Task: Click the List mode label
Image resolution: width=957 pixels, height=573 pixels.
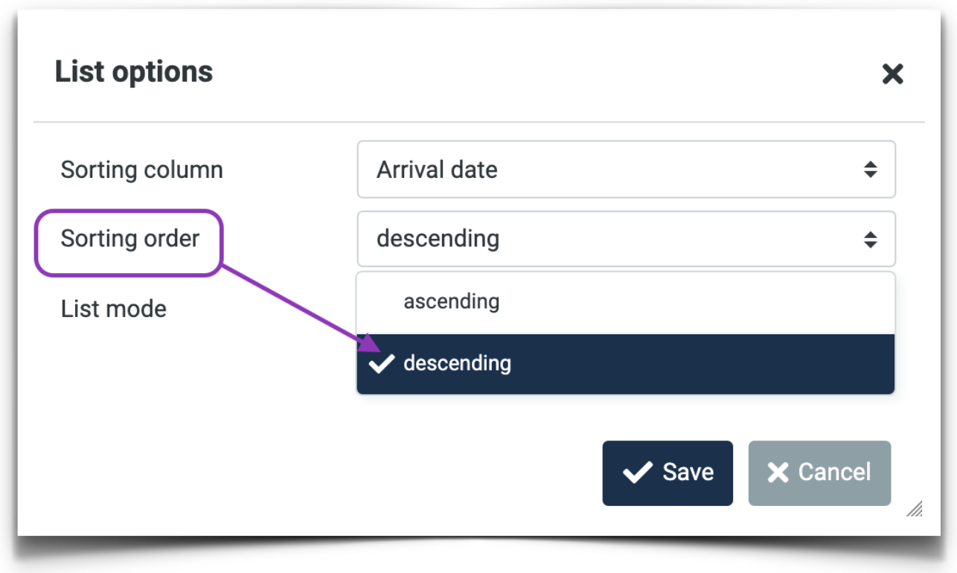Action: tap(114, 309)
